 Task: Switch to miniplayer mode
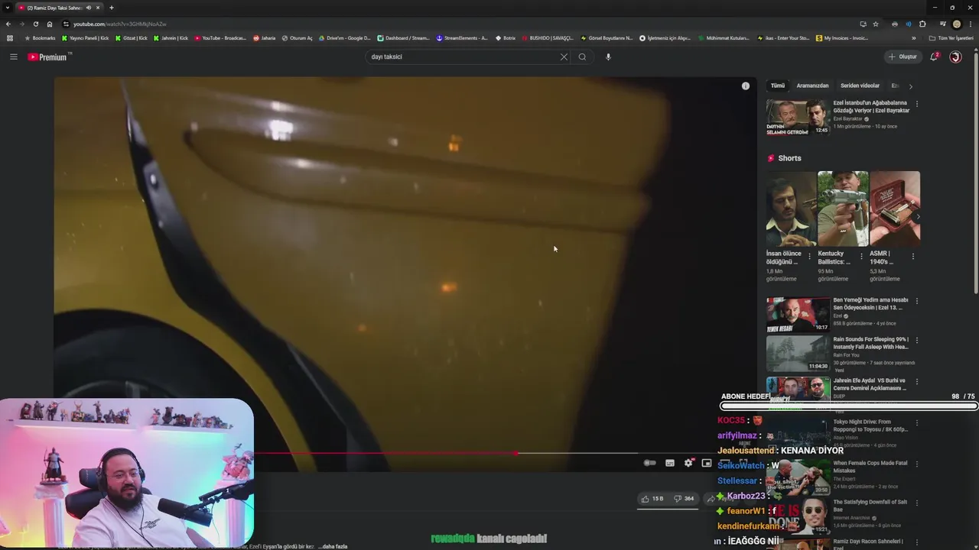707,463
